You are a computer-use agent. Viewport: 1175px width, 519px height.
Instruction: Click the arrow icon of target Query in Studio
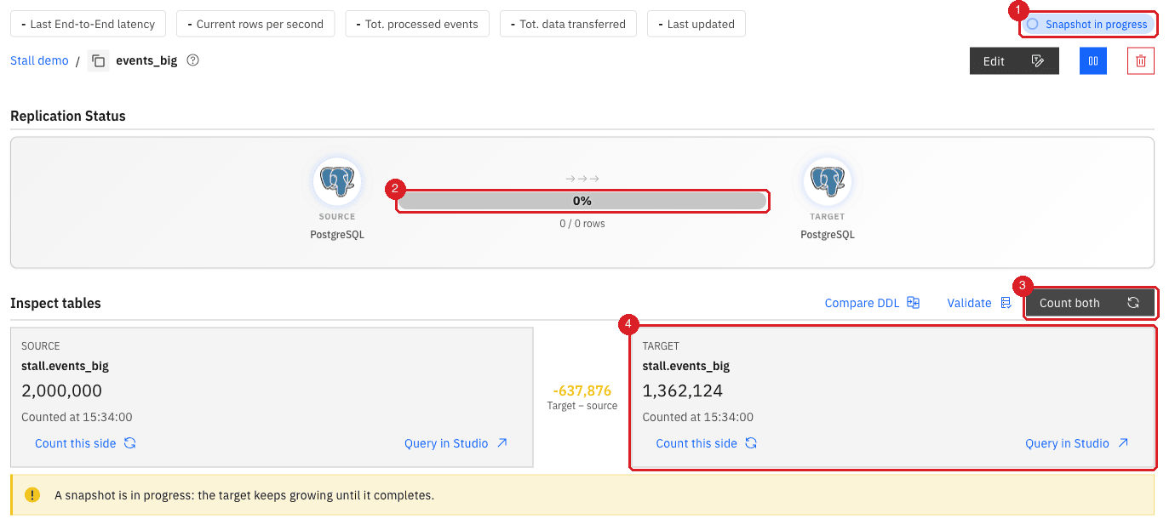tap(1123, 443)
